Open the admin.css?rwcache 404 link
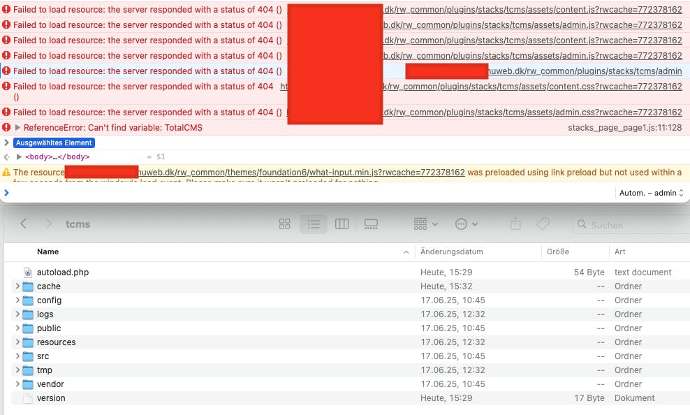Image resolution: width=690 pixels, height=415 pixels. tap(533, 112)
